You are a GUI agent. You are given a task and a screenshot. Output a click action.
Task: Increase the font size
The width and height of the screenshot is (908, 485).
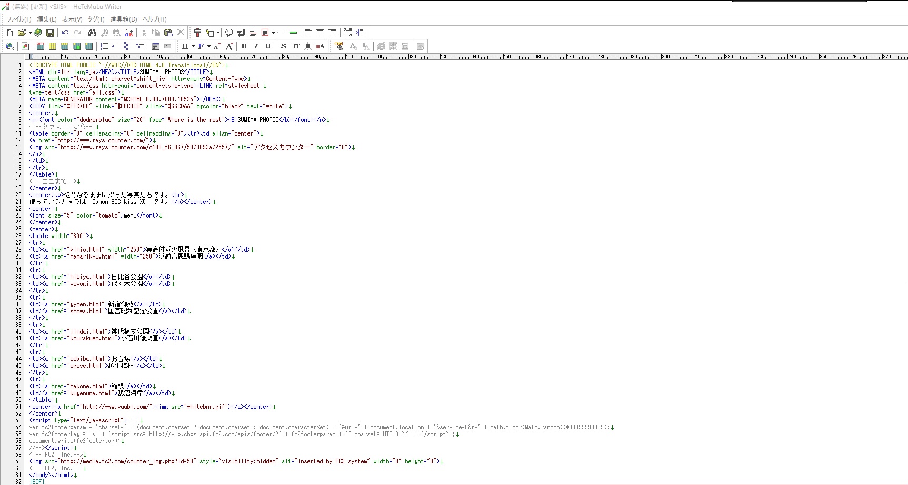(x=229, y=46)
